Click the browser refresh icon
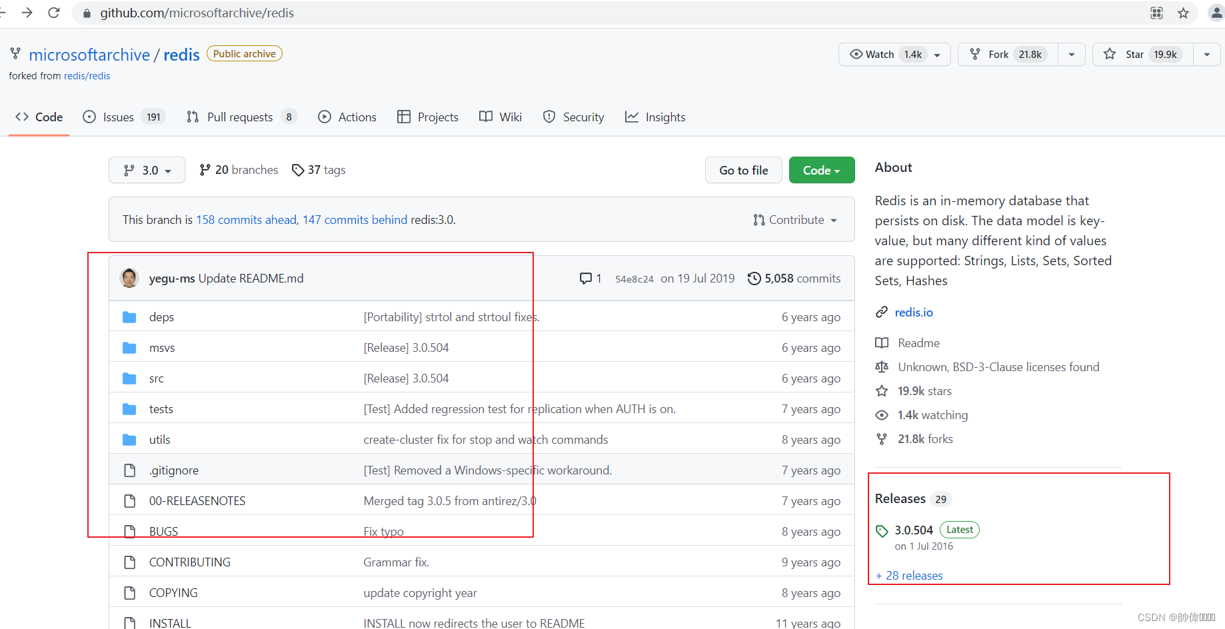 (x=54, y=12)
